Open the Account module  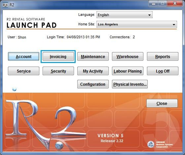(24, 57)
